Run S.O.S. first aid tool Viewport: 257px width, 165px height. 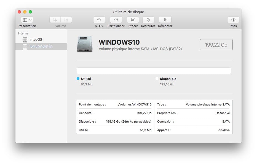click(x=99, y=20)
